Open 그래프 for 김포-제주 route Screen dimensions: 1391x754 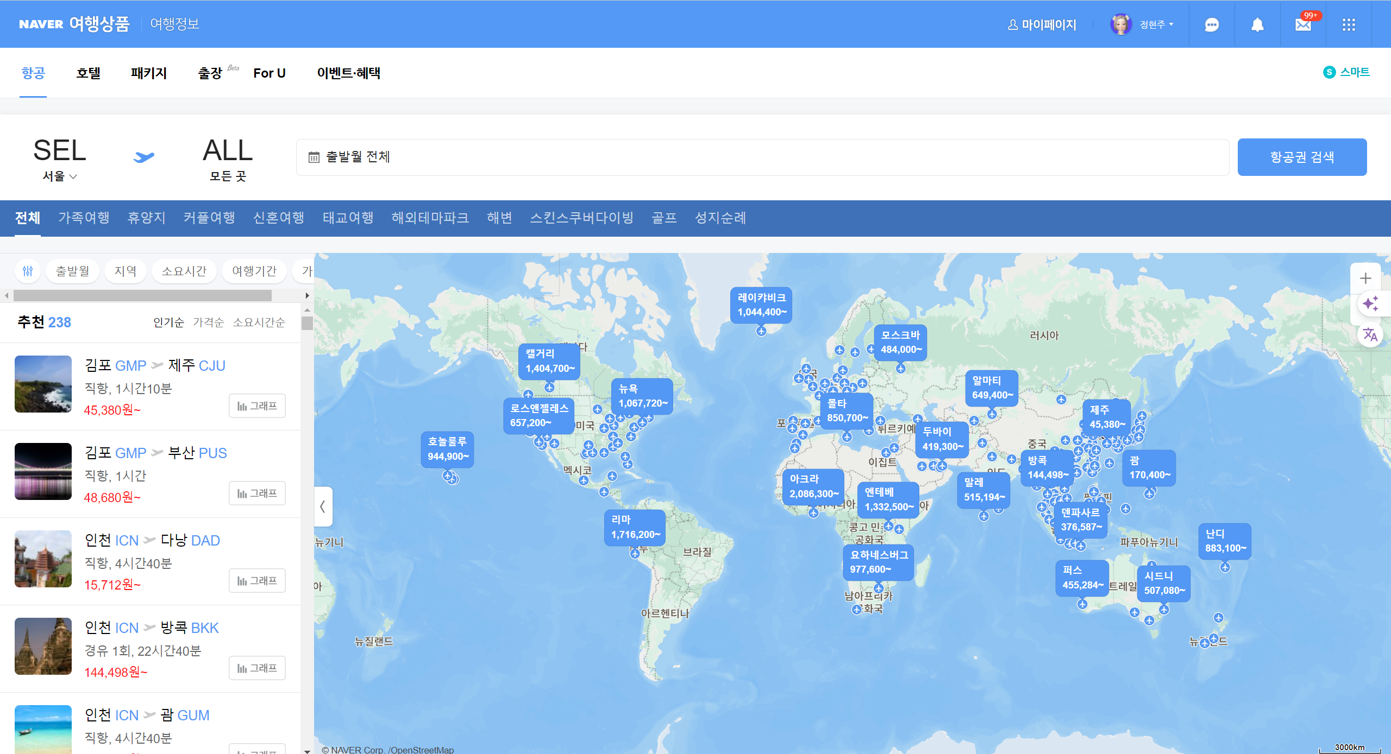[257, 406]
